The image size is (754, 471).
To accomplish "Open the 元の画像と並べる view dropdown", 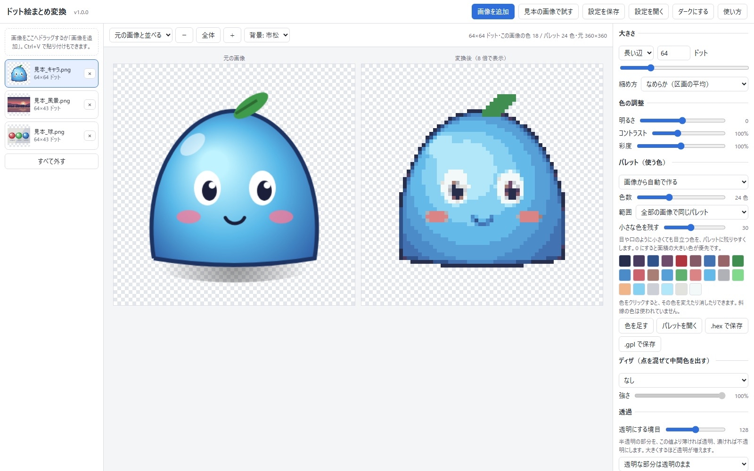I will [x=141, y=35].
